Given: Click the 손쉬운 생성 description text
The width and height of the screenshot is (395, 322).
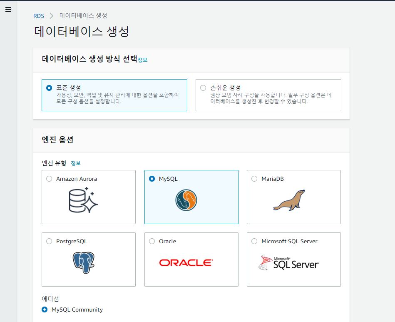Looking at the screenshot, I should (x=271, y=98).
